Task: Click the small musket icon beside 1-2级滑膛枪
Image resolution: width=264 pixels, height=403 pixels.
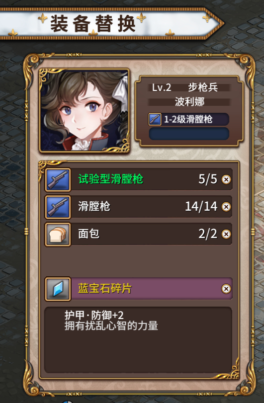Action: click(155, 119)
